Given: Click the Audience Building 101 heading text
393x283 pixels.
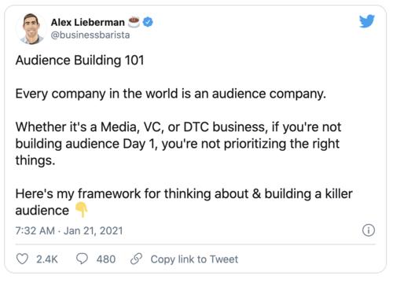Looking at the screenshot, I should click(79, 61).
